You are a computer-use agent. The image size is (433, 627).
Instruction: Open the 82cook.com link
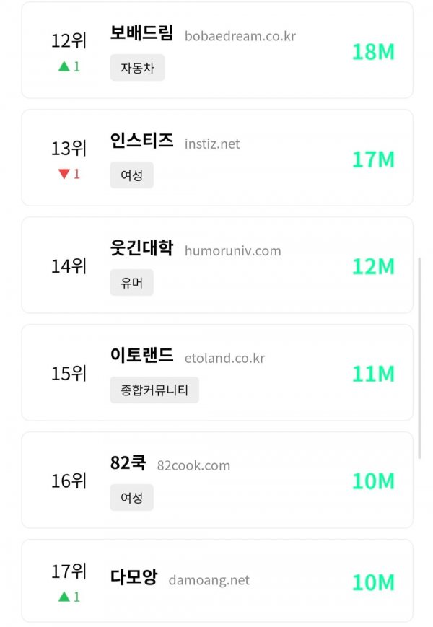[x=193, y=465]
